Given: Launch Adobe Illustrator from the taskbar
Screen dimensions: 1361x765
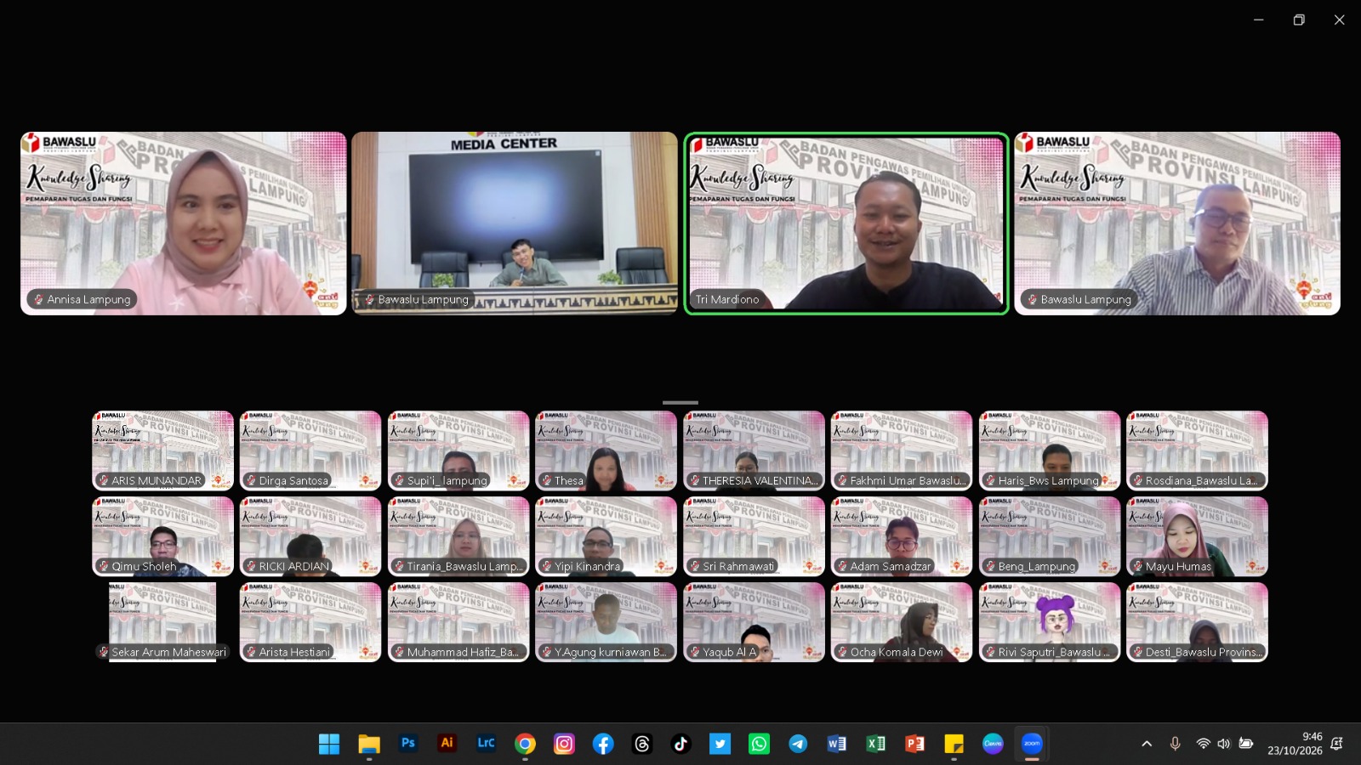Looking at the screenshot, I should (447, 744).
